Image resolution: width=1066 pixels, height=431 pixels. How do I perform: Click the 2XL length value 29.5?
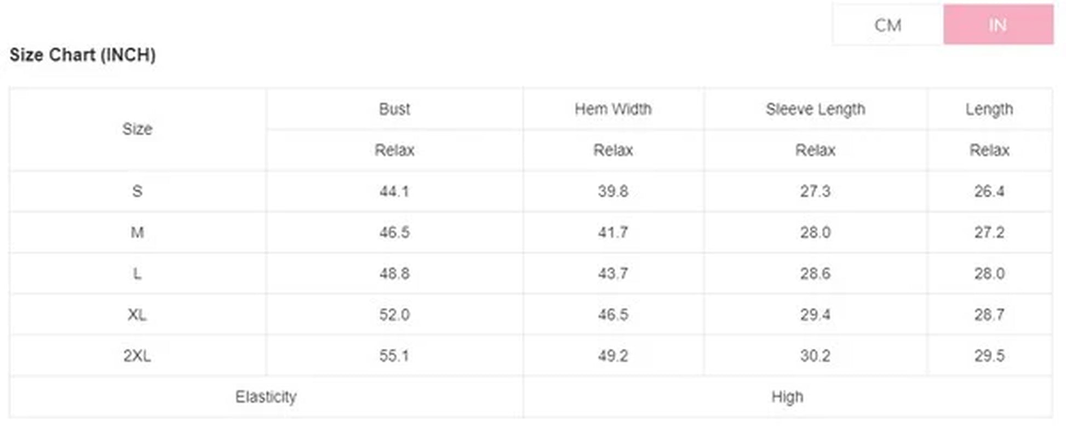[989, 356]
